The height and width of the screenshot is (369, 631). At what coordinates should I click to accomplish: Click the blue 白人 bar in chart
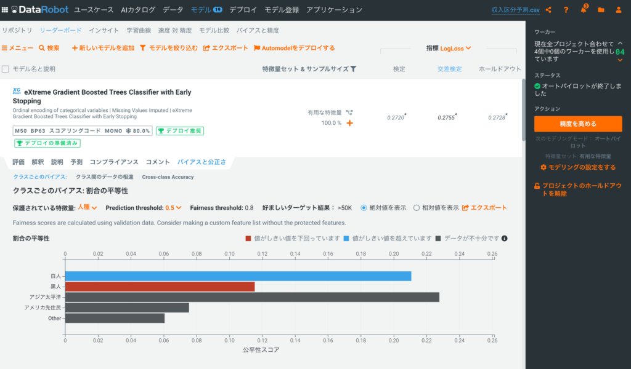pyautogui.click(x=238, y=276)
